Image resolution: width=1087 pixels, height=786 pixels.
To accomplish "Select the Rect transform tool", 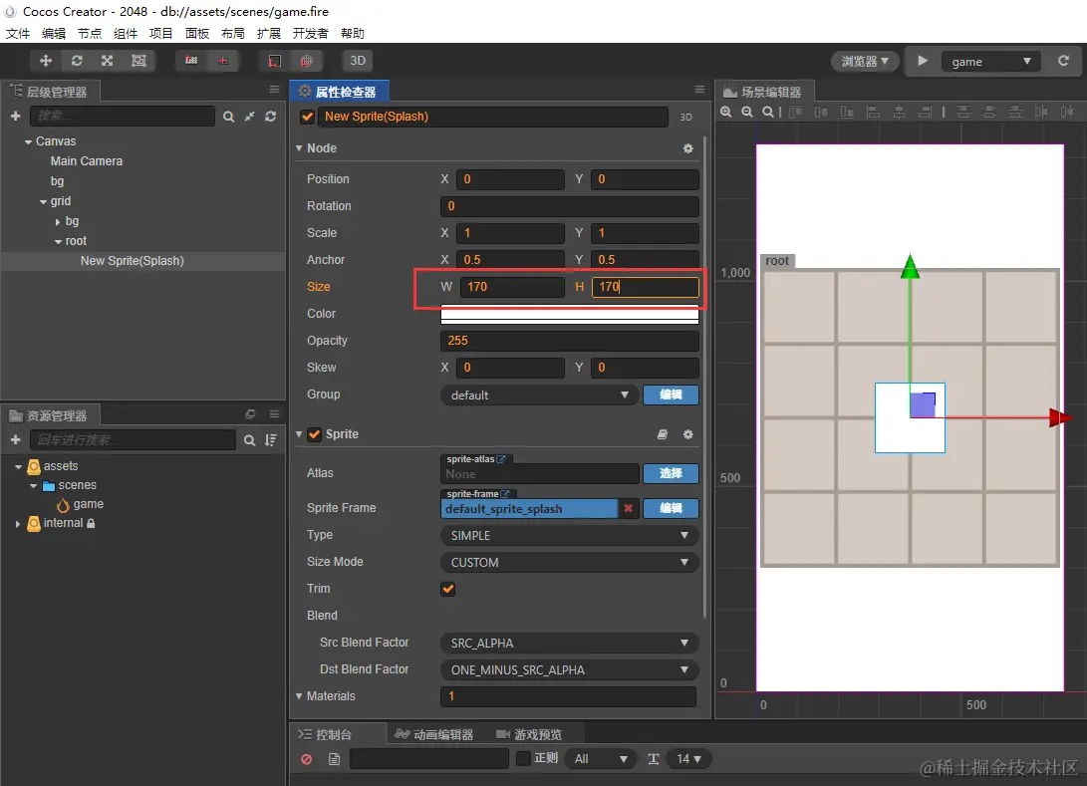I will [138, 61].
